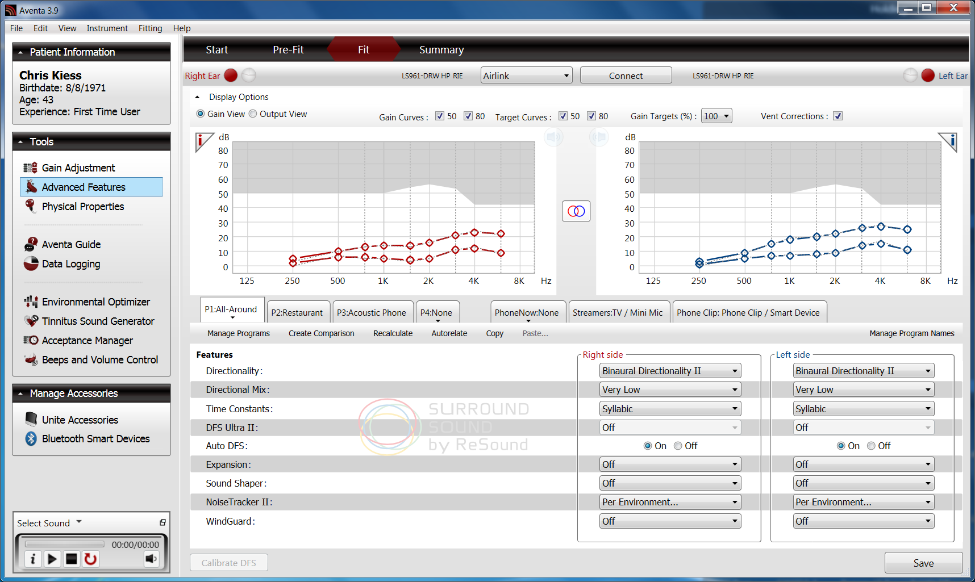975x582 pixels.
Task: Toggle Target Curves 80 checkbox
Action: point(591,116)
